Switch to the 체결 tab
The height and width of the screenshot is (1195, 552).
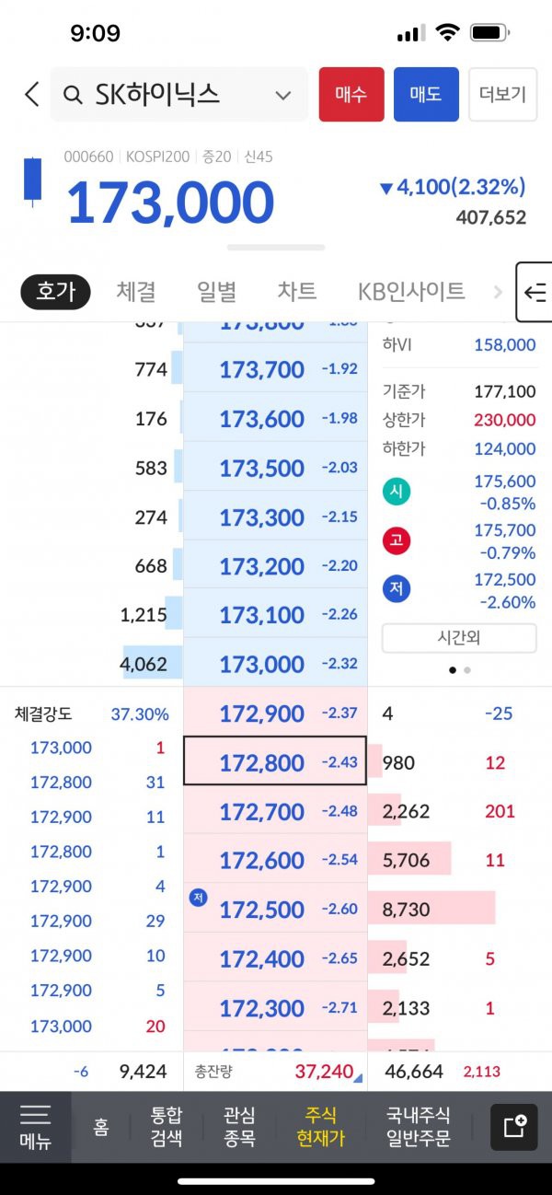pyautogui.click(x=136, y=292)
